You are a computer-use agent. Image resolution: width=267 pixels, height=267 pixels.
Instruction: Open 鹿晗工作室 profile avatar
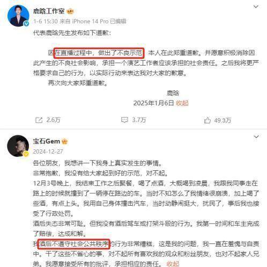[x=18, y=16]
